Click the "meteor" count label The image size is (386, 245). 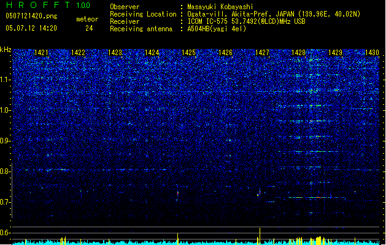click(x=87, y=19)
